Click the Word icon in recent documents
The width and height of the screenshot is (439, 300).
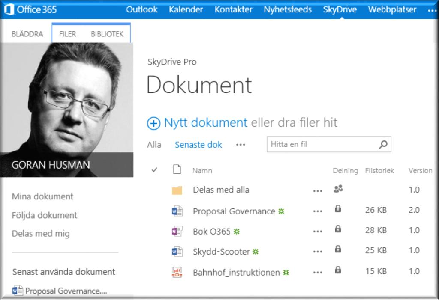pyautogui.click(x=17, y=290)
